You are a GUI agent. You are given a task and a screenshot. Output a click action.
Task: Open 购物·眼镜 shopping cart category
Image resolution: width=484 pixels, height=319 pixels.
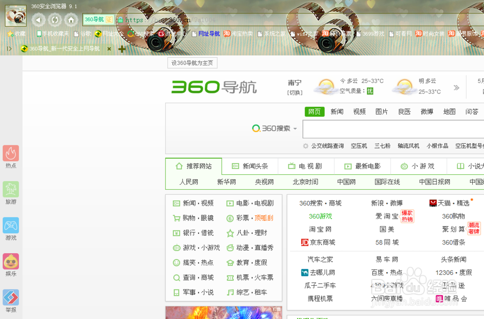click(x=193, y=218)
